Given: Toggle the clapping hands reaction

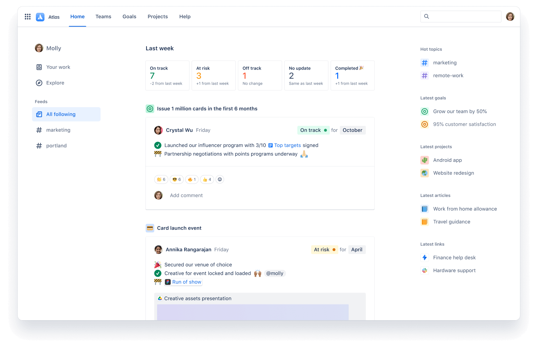Looking at the screenshot, I should 161,179.
